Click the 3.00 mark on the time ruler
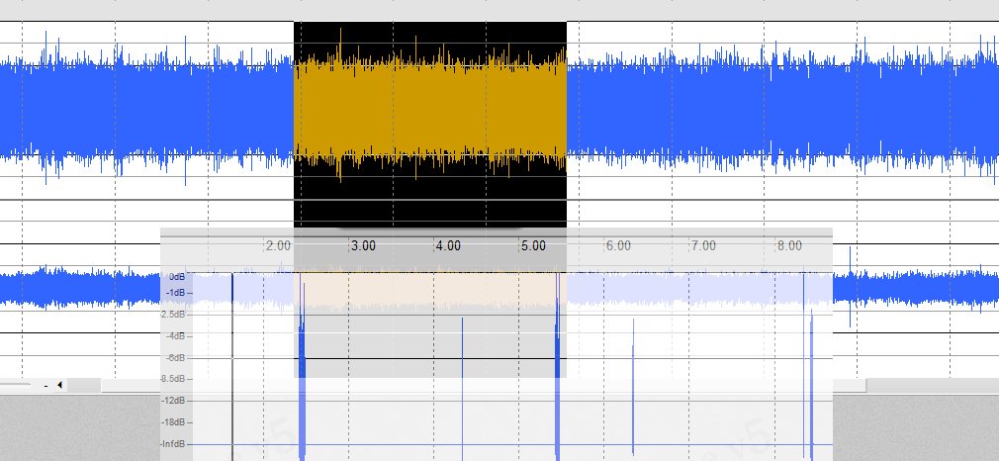This screenshot has width=999, height=461. click(364, 245)
